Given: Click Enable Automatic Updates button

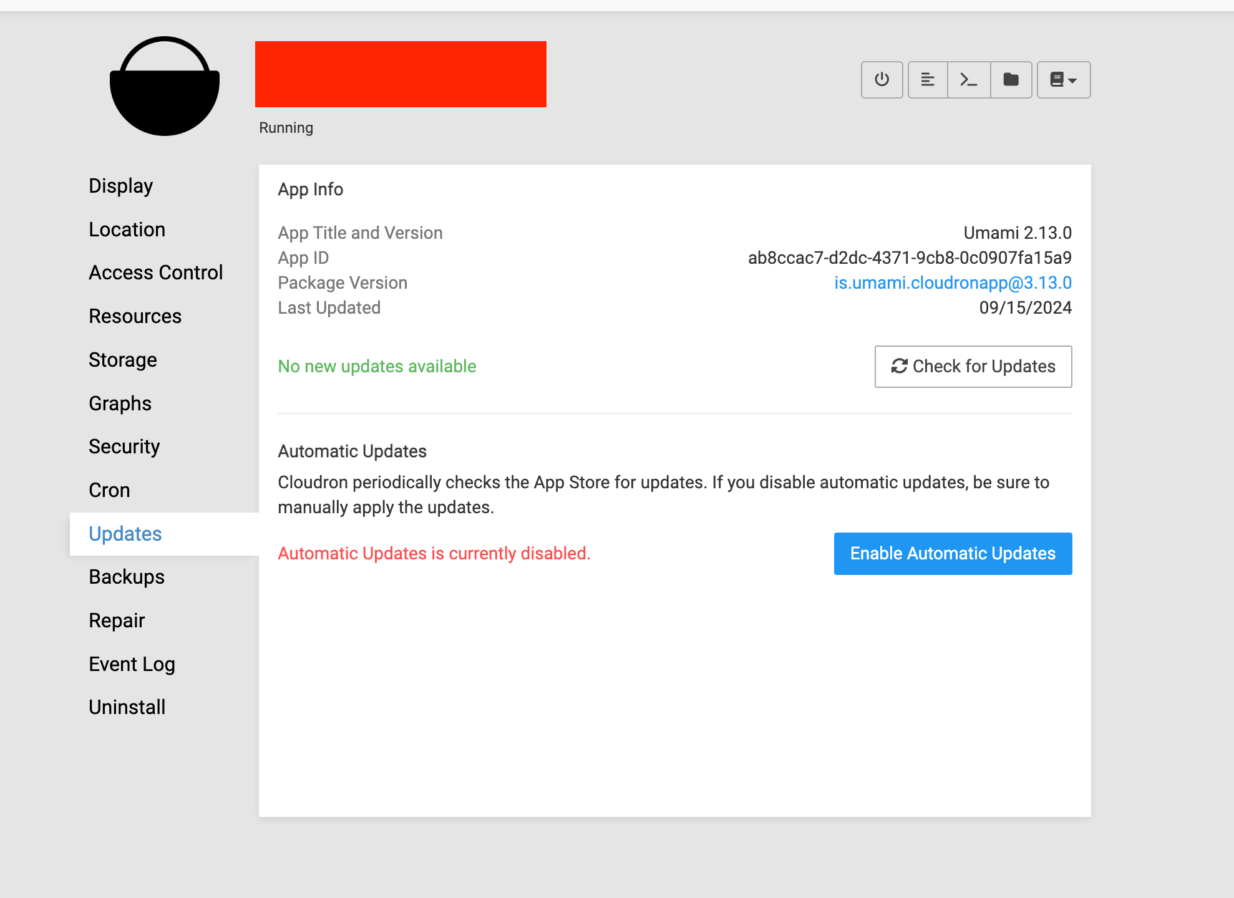Looking at the screenshot, I should (x=953, y=554).
